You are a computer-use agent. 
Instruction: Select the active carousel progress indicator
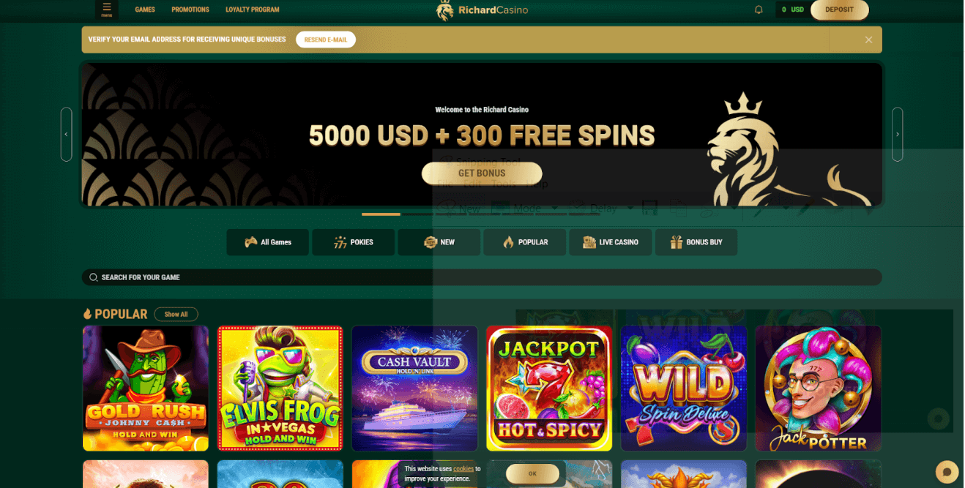(381, 214)
